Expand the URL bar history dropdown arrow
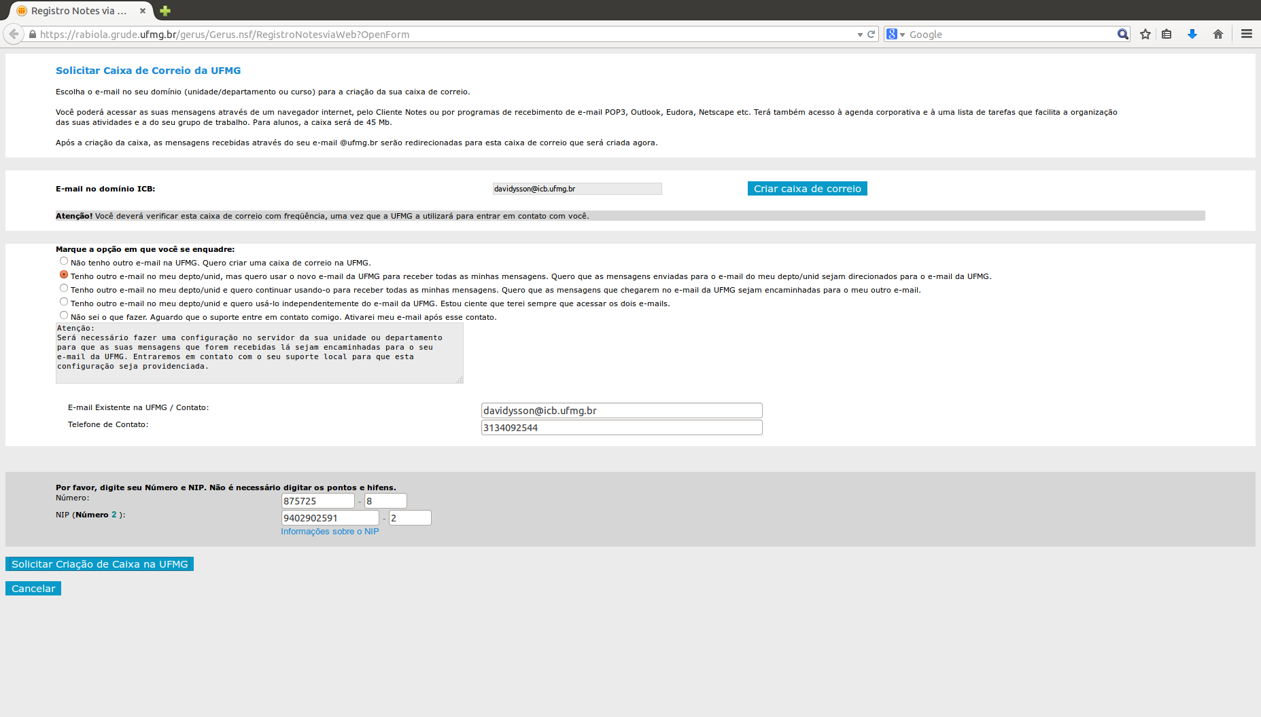This screenshot has width=1261, height=717. 860,35
